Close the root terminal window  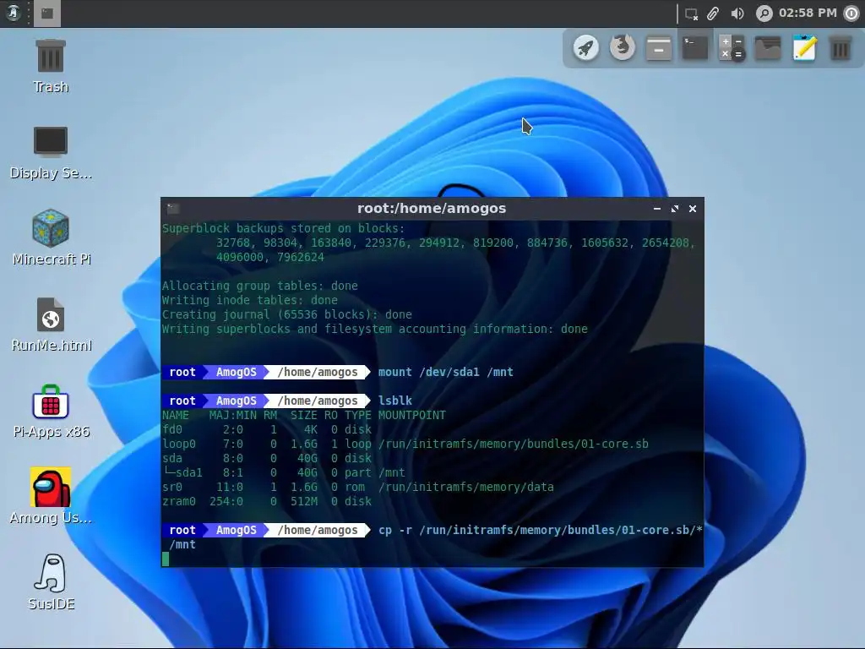pos(693,209)
